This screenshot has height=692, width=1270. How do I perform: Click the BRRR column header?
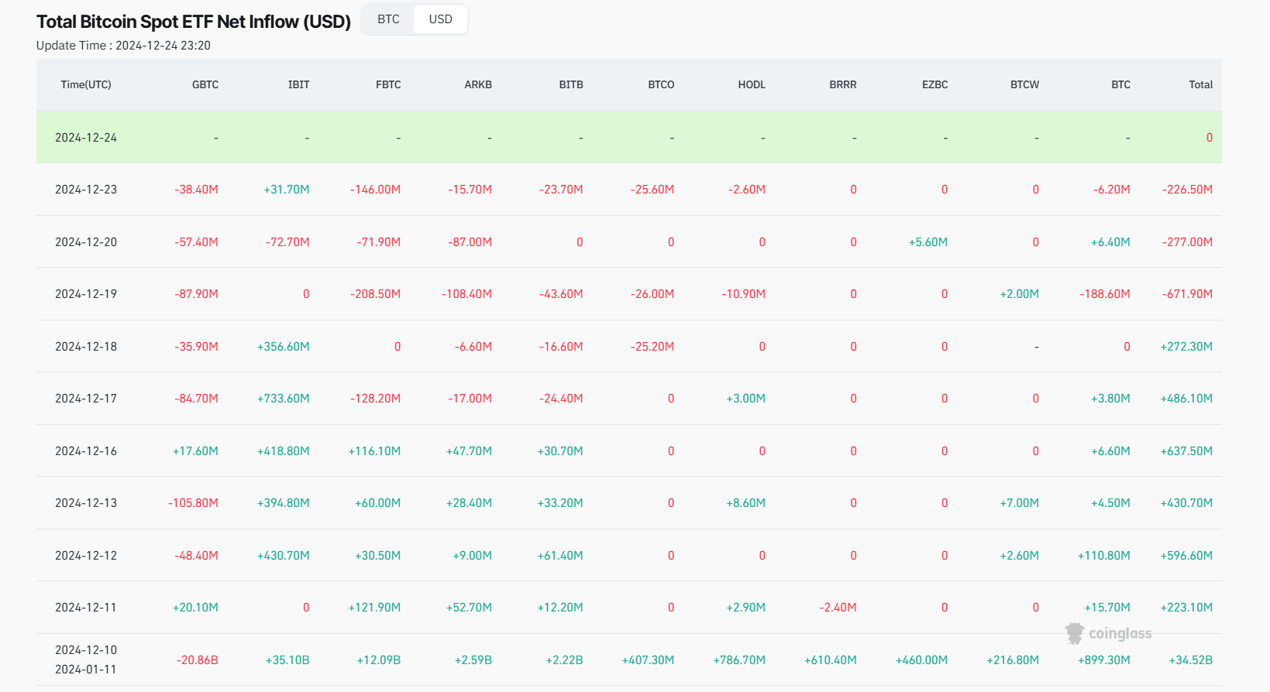(x=843, y=85)
